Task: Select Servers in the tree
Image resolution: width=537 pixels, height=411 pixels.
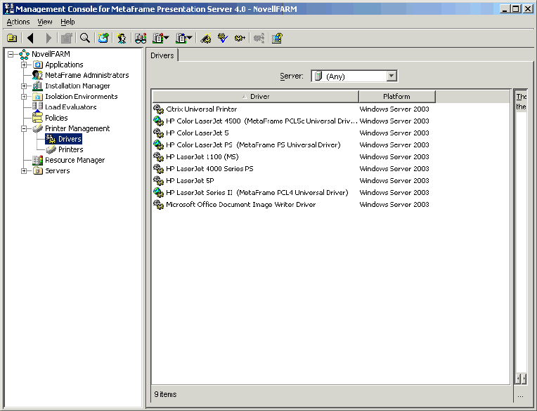Action: click(57, 171)
